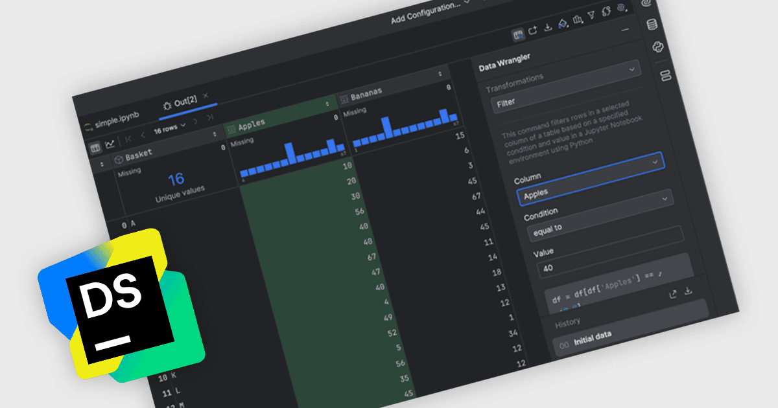This screenshot has width=778, height=408.
Task: Open the AI assistant icon at toolbar end
Action: point(621,8)
